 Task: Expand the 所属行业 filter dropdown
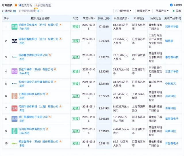[162, 11]
